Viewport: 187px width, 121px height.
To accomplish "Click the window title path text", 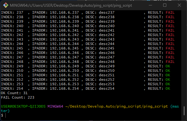I will pyautogui.click(x=71, y=5).
